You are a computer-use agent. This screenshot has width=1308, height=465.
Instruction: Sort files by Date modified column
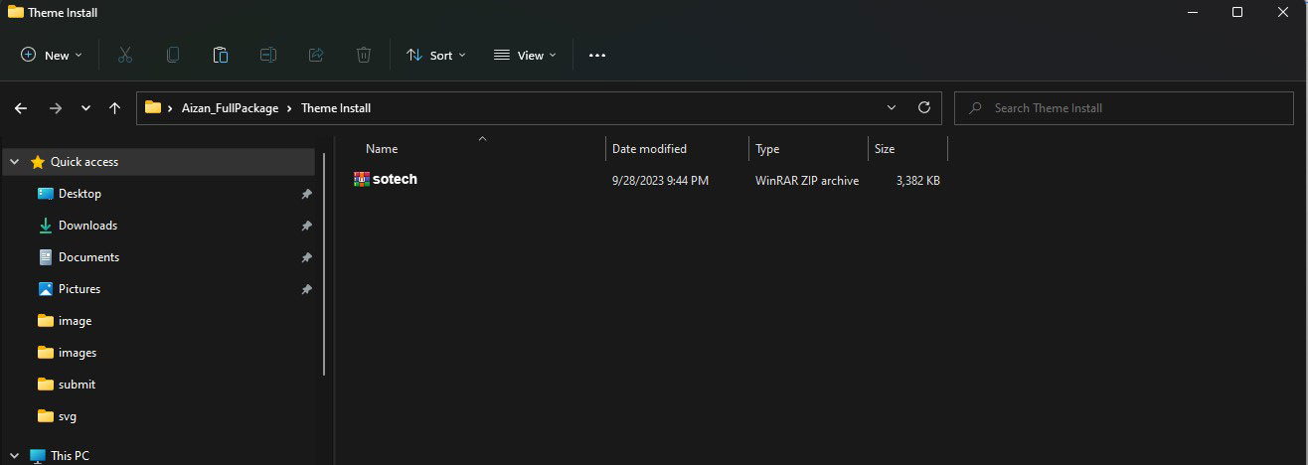click(x=649, y=149)
